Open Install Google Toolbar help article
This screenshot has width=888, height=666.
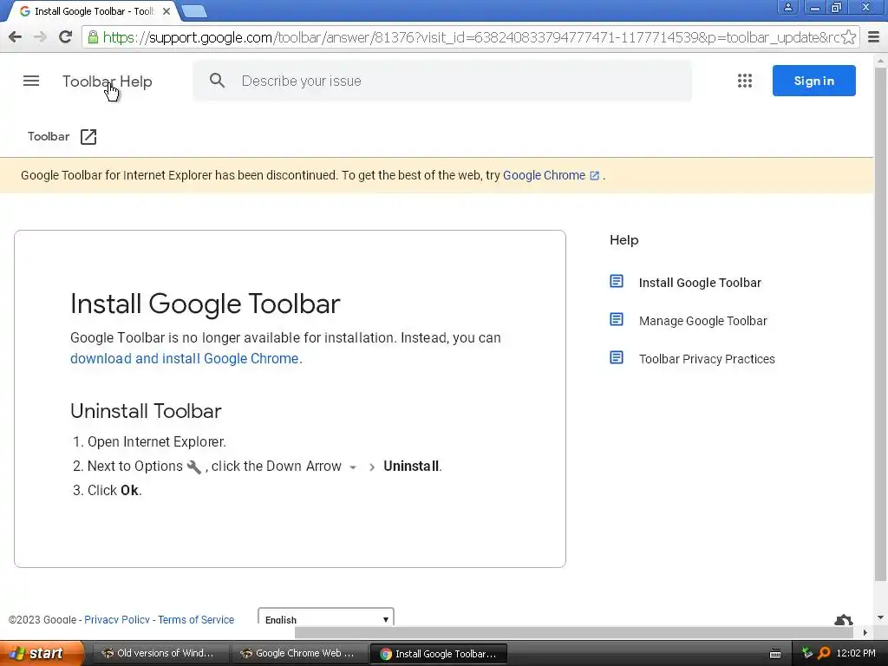(x=700, y=283)
